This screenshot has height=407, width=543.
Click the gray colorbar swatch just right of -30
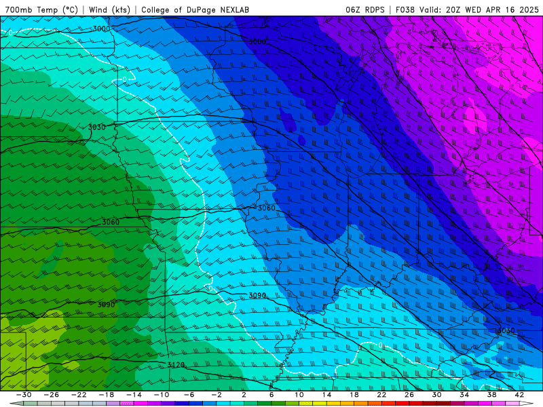pyautogui.click(x=31, y=404)
